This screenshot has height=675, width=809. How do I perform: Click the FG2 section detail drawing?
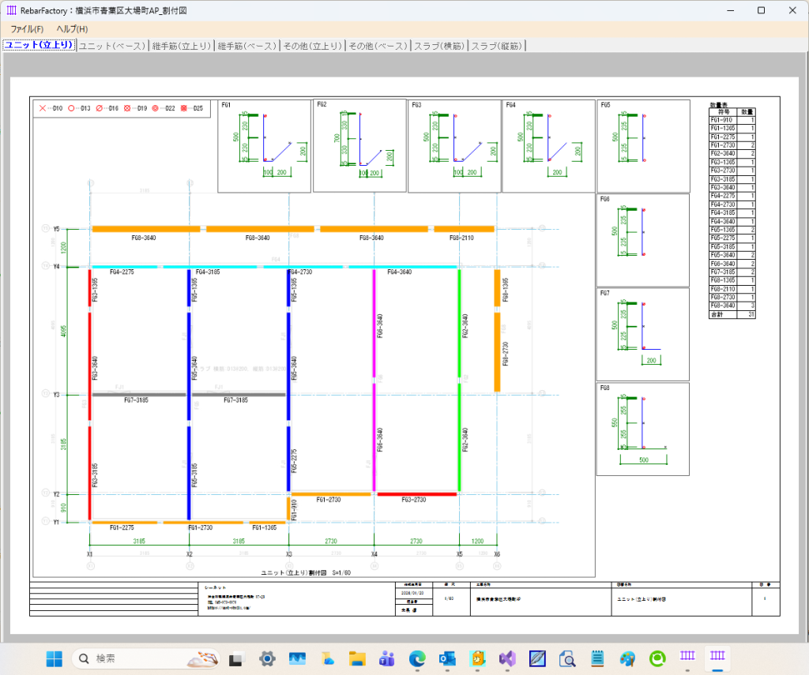coord(359,145)
